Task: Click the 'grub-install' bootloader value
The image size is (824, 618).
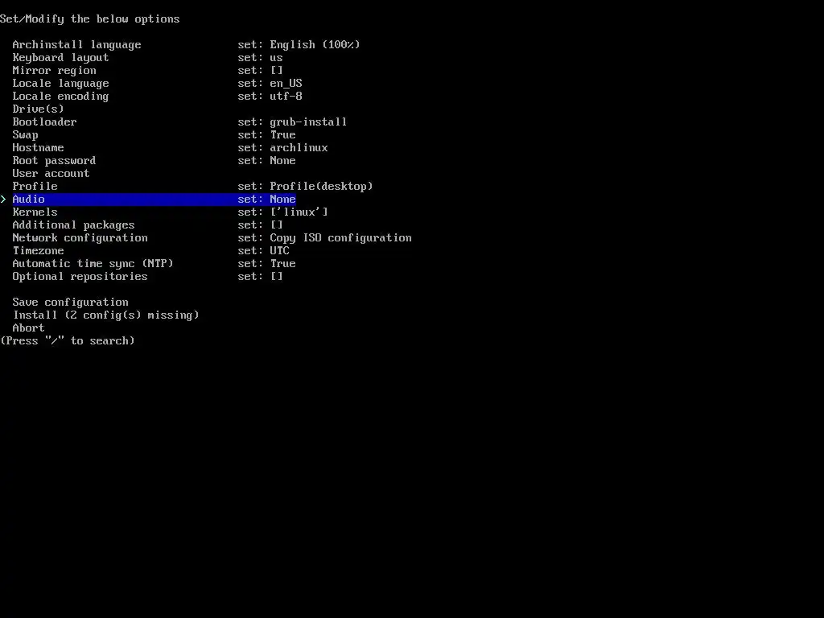Action: 308,122
